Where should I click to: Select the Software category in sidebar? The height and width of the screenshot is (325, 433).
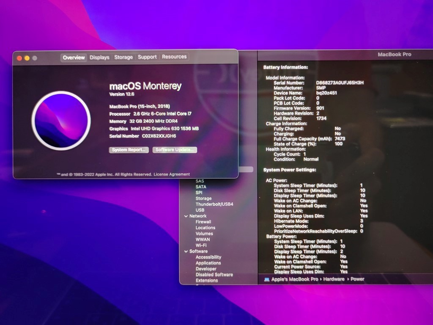tap(198, 251)
